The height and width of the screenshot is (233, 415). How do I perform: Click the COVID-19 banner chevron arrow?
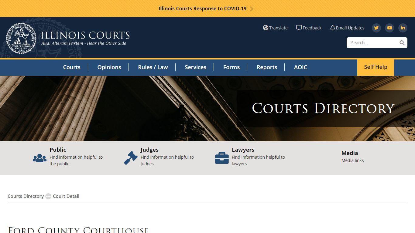click(x=252, y=9)
